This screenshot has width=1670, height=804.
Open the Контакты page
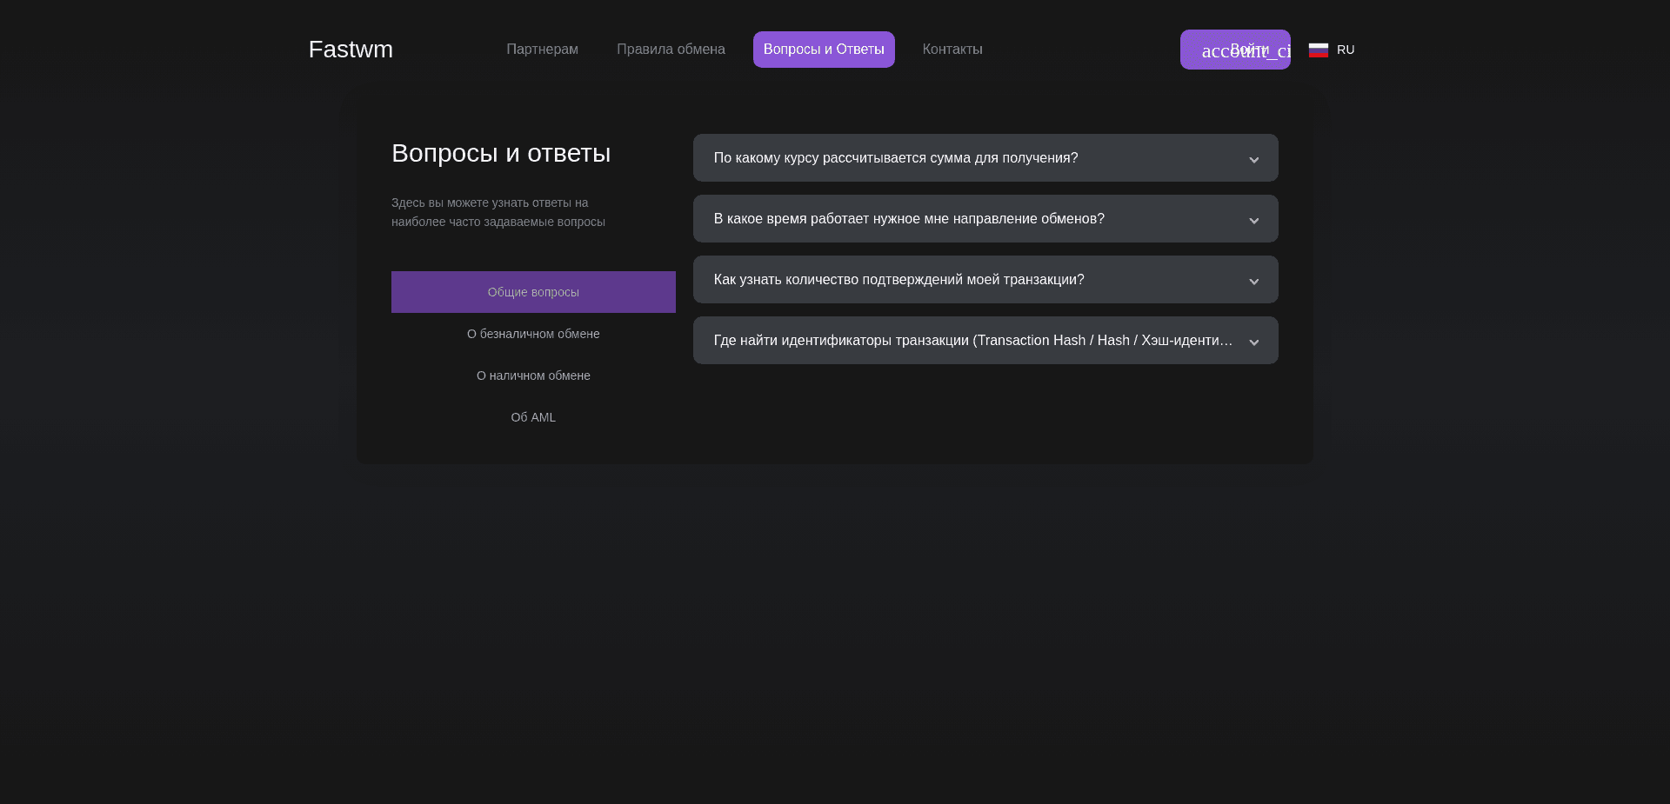click(952, 50)
